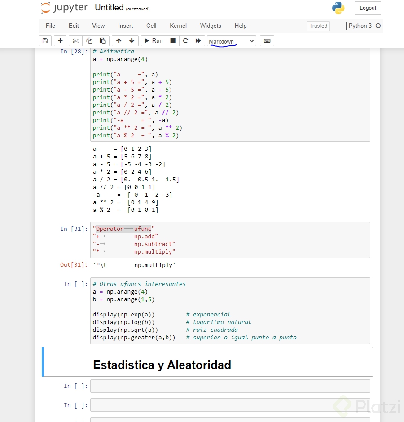Open the Kernel menu
Viewport: 404px width, 422px height.
pos(178,26)
